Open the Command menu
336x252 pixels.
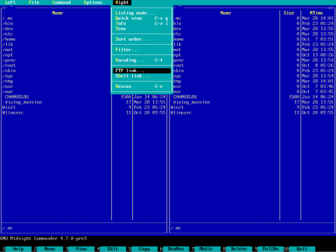coord(62,3)
